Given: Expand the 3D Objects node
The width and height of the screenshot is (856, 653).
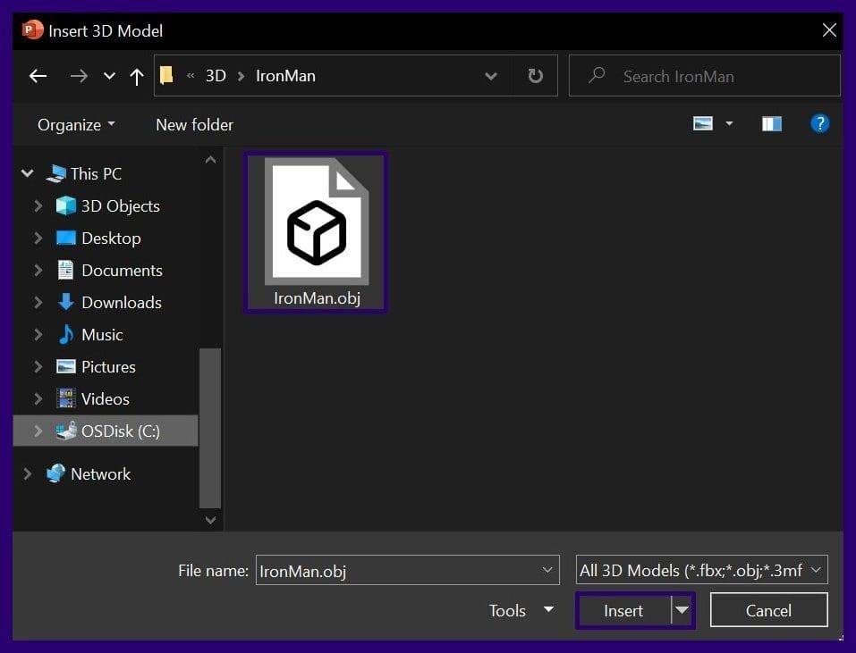Looking at the screenshot, I should click(38, 206).
